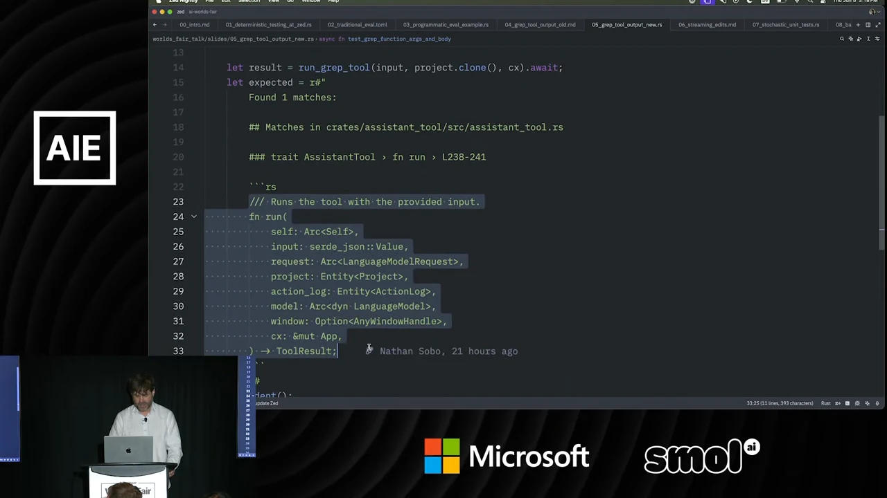Click the breadcrumb file path 05_grep_tool_output_new.rs
Screen dimensions: 887x498
(x=234, y=39)
